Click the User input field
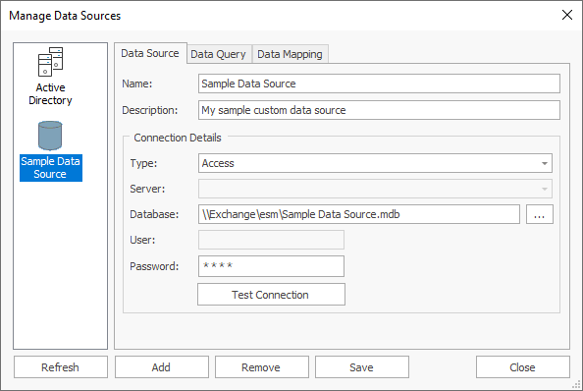This screenshot has width=583, height=391. click(272, 240)
